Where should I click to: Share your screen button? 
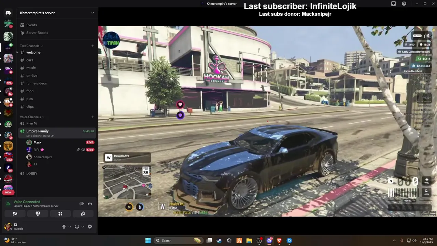click(38, 214)
